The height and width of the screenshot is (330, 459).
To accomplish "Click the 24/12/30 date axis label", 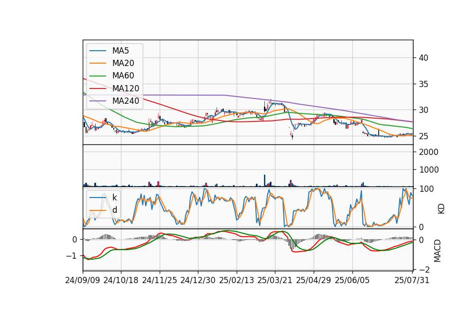I will click(x=198, y=280).
